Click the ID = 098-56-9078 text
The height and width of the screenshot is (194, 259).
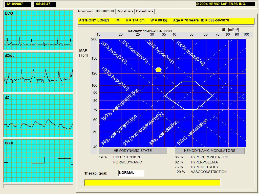click(215, 20)
